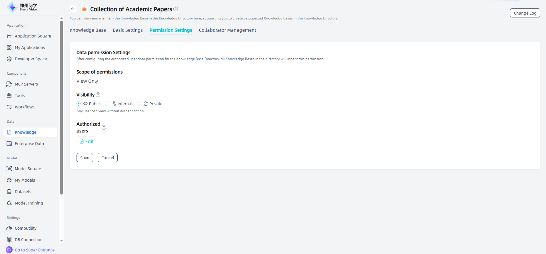
Task: Switch to the Knowledge Base tab
Action: click(x=88, y=30)
